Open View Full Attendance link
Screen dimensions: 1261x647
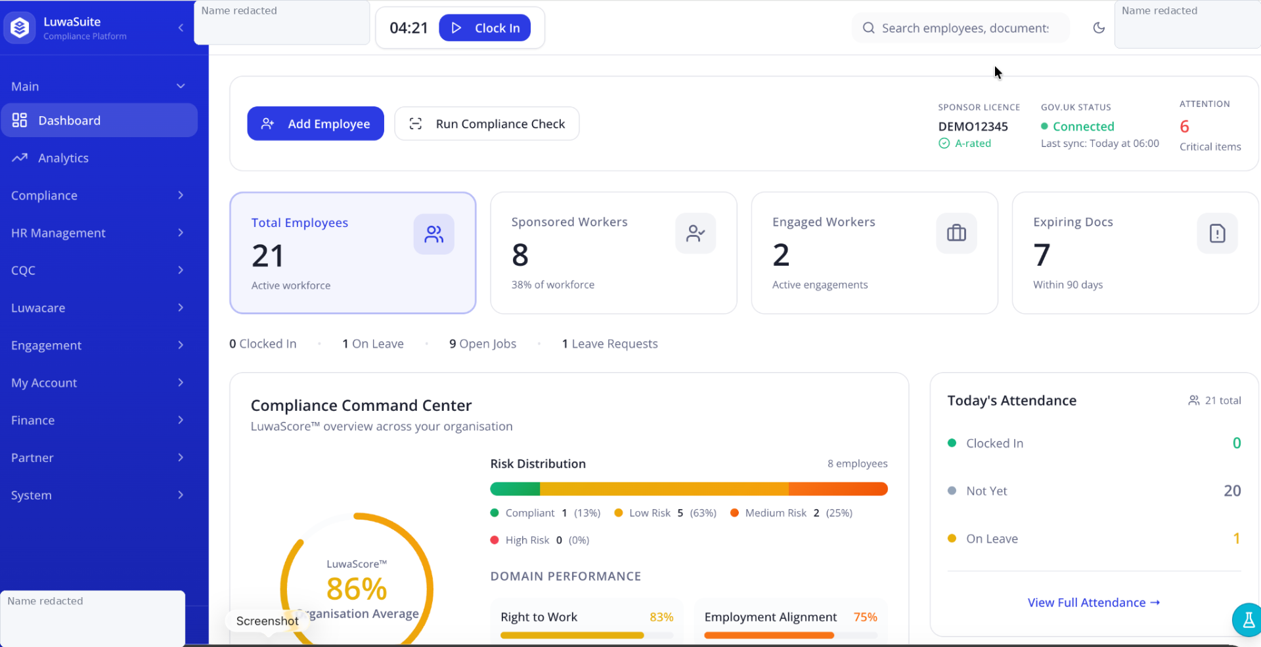(1094, 602)
